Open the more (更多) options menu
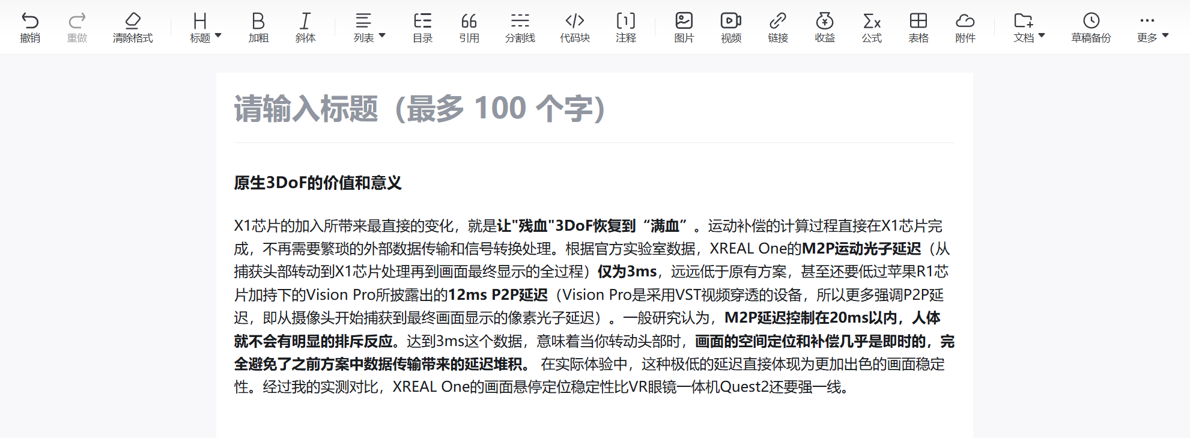This screenshot has height=438, width=1190. 1152,28
